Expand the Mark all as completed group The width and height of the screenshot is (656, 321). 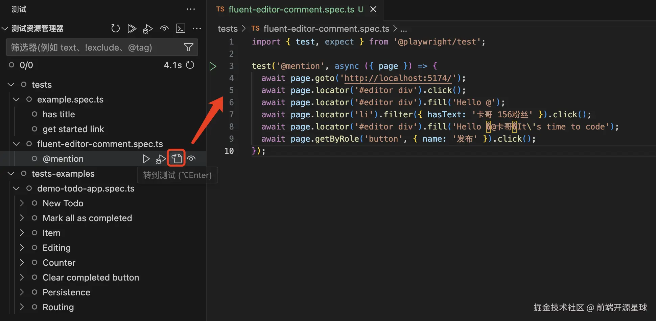[22, 218]
